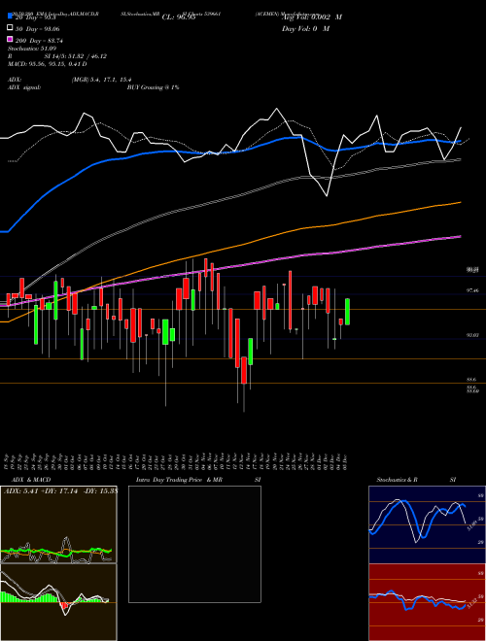Click the 'Day Vol: 0 M' label
Screen dimensions: 486x641
(x=305, y=28)
